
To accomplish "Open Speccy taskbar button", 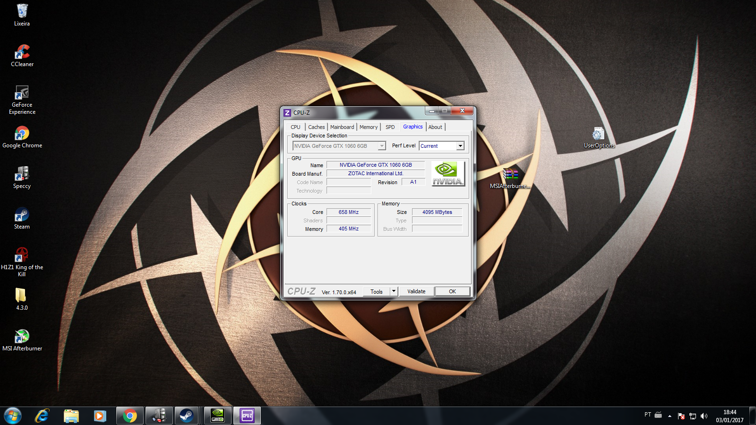I will [159, 416].
